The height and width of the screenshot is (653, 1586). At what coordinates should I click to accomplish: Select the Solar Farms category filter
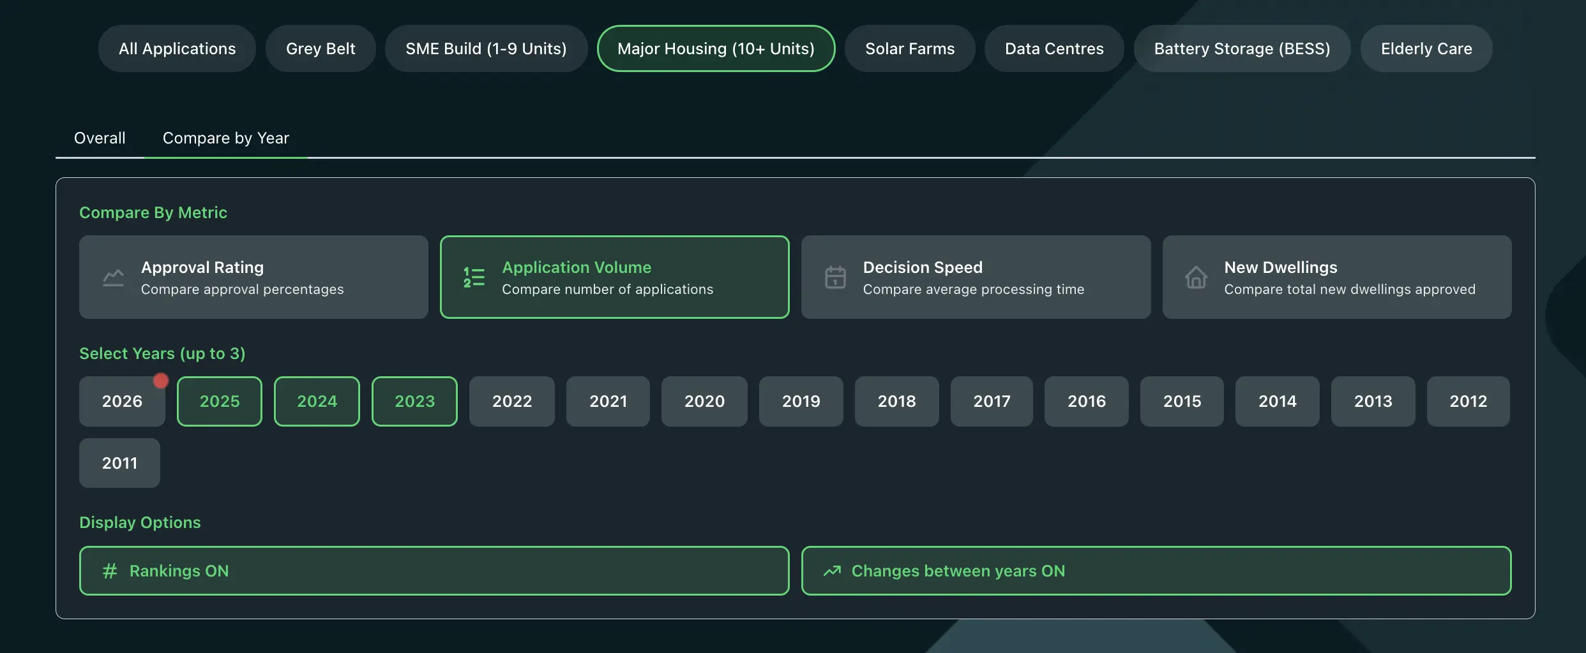[909, 48]
